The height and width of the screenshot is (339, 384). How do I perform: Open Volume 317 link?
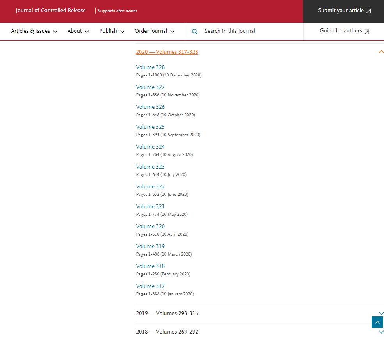coord(150,286)
